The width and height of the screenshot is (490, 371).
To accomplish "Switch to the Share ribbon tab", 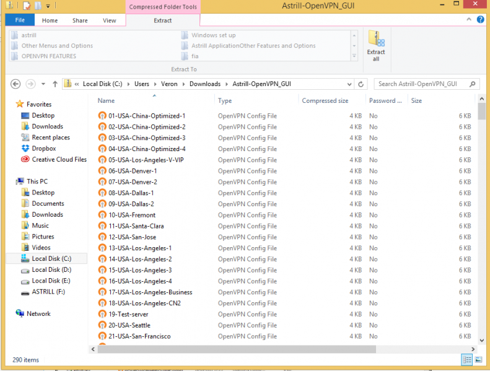I will (x=80, y=20).
